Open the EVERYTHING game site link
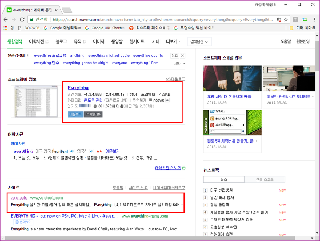The image size is (320, 241). tap(64, 216)
